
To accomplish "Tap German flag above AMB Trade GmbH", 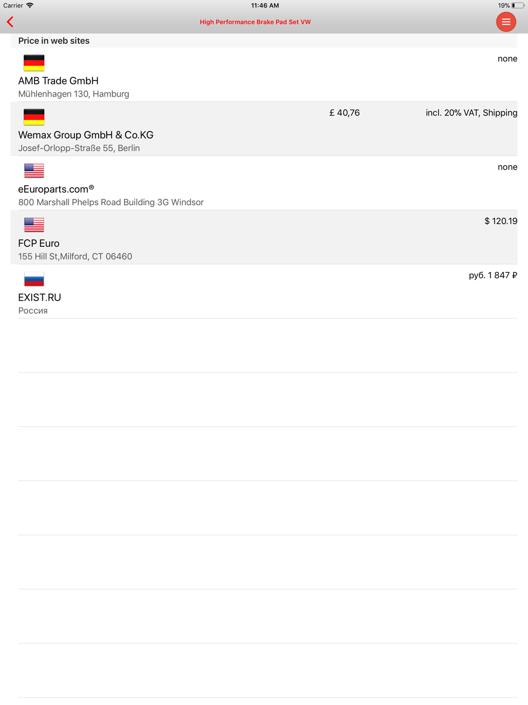I will [34, 63].
